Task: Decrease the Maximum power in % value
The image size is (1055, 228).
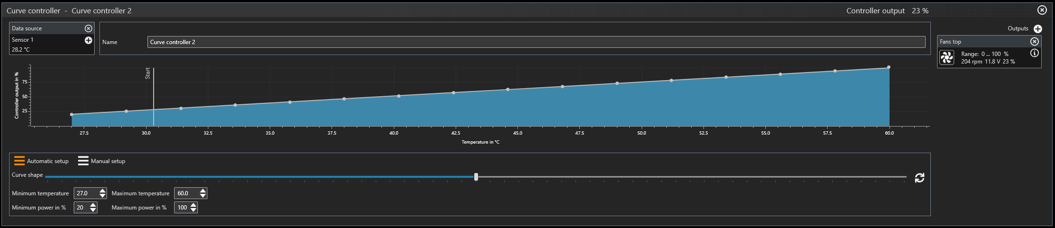Action: (193, 210)
